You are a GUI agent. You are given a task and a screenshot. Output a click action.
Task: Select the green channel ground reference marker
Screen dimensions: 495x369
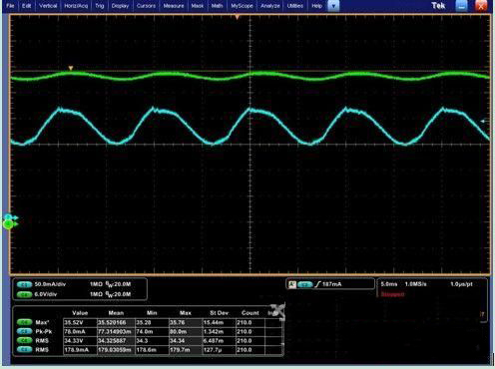pos(10,224)
